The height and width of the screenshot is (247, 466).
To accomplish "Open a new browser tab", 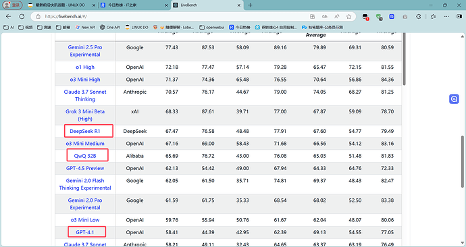I will click(250, 5).
